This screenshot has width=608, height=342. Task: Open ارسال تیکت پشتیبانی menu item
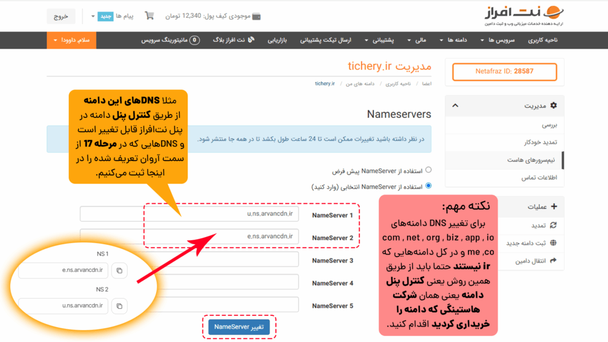click(x=326, y=40)
